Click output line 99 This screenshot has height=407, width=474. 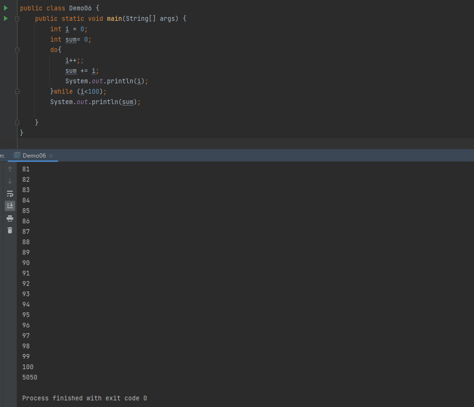pyautogui.click(x=26, y=356)
